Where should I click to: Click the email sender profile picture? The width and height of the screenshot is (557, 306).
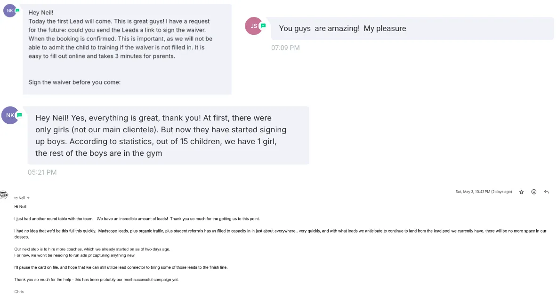4,194
